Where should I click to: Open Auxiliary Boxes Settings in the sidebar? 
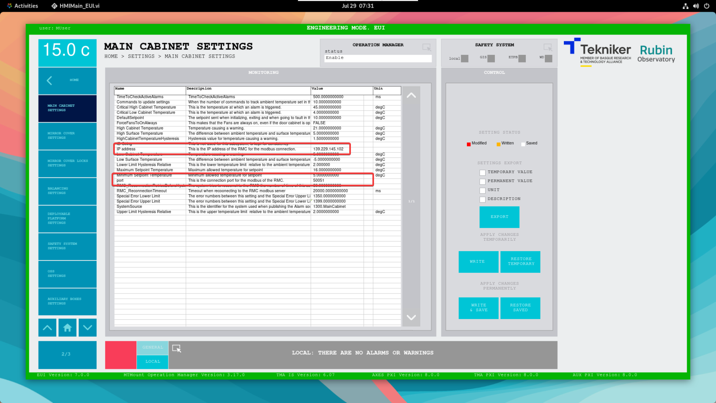coord(67,302)
